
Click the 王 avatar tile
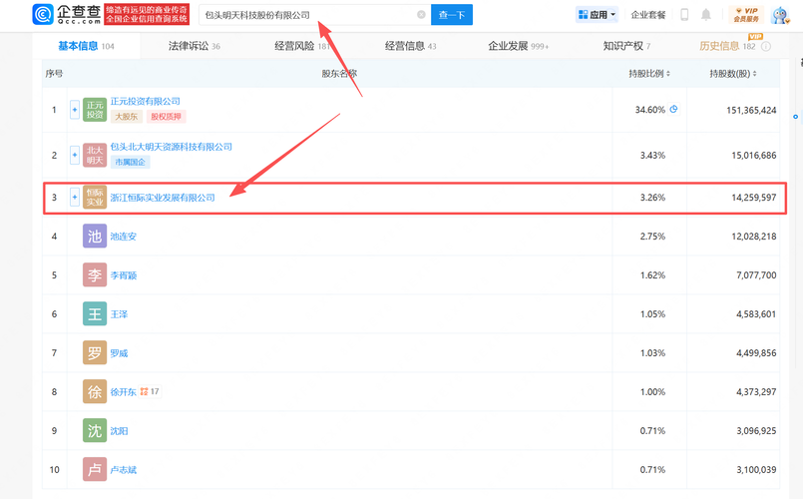coord(95,314)
